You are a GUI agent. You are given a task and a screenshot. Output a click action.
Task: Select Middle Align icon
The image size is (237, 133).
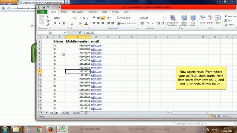[98, 18]
